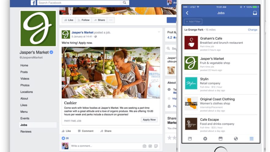Tap the globe notifications icon
The height and width of the screenshot is (152, 270).
[x=236, y=138]
